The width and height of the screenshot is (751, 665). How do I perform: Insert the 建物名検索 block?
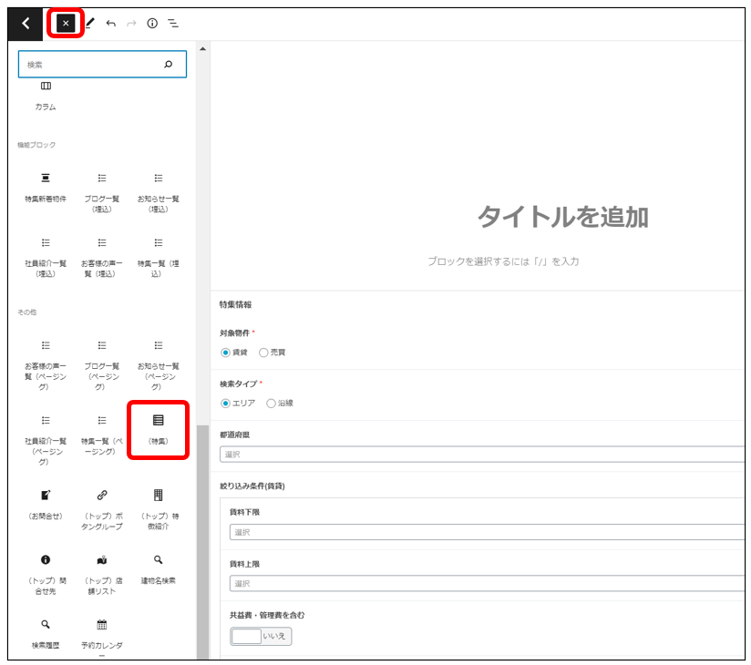click(158, 568)
